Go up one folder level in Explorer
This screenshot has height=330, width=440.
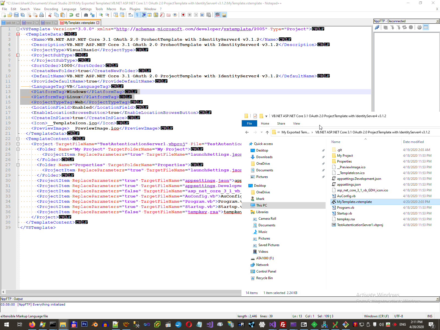click(267, 132)
